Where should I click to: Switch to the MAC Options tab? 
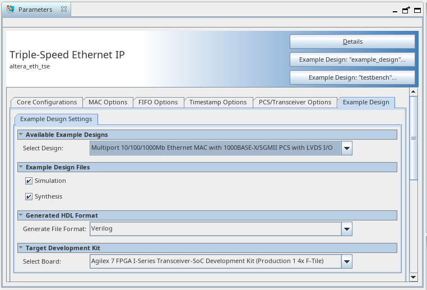point(108,102)
